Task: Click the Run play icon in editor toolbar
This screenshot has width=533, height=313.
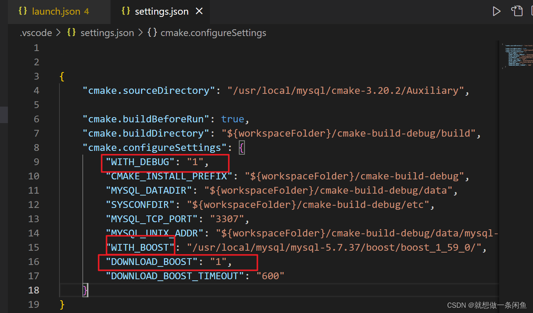Action: click(497, 12)
